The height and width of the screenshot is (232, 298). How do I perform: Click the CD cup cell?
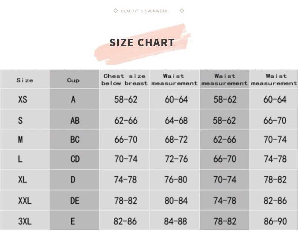(75, 159)
